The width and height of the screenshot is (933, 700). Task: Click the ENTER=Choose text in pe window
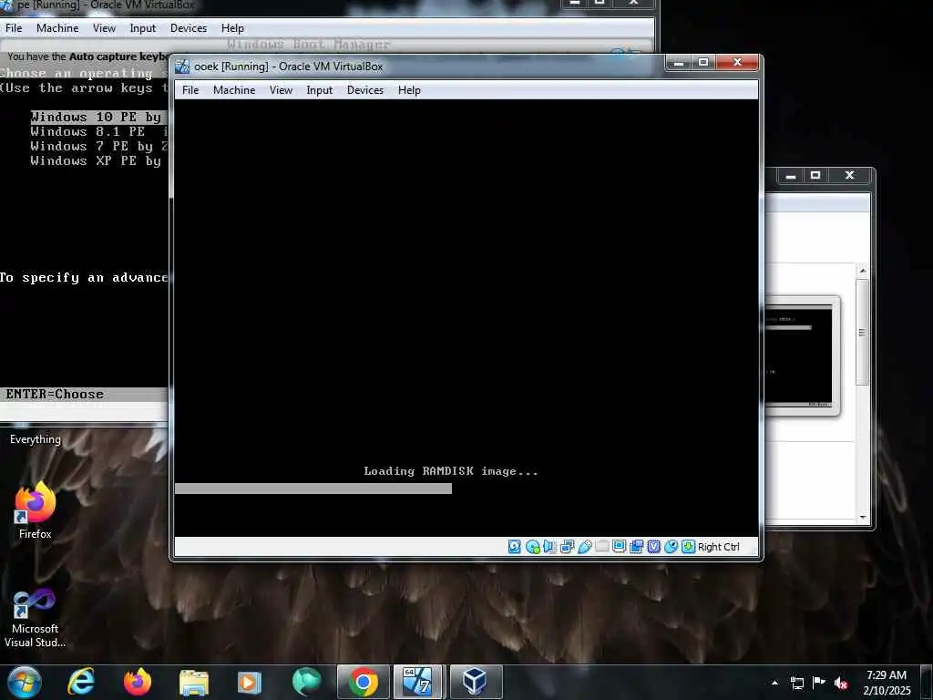click(55, 394)
